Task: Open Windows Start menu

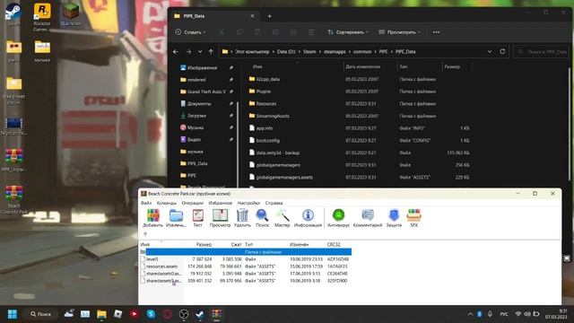Action: pyautogui.click(x=13, y=314)
